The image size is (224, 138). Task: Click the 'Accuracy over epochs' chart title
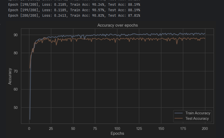118,25
